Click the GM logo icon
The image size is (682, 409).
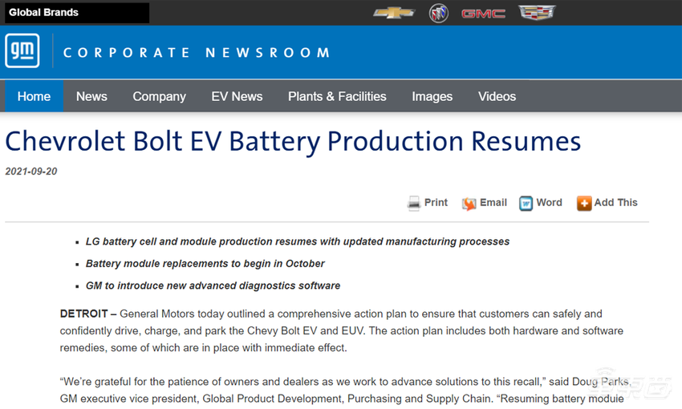(x=22, y=52)
